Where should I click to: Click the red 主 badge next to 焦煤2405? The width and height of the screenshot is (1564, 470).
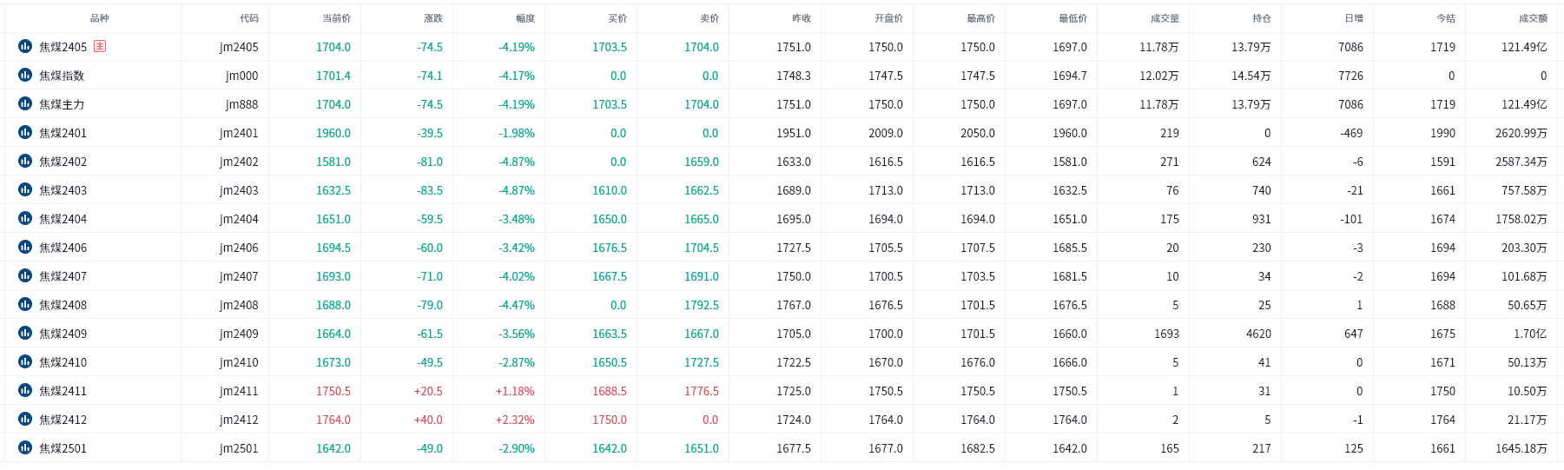pyautogui.click(x=100, y=46)
